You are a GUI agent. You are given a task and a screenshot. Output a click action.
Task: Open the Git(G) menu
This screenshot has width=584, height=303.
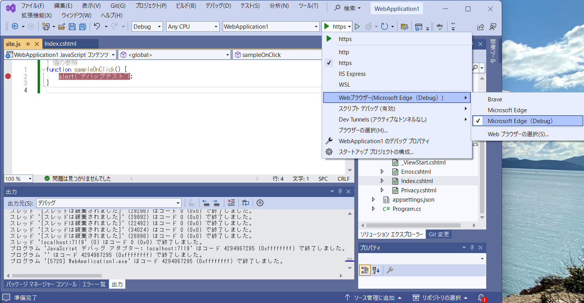point(118,6)
